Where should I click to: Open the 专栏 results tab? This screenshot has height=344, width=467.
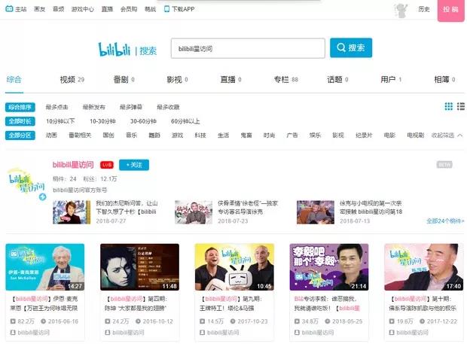point(281,79)
